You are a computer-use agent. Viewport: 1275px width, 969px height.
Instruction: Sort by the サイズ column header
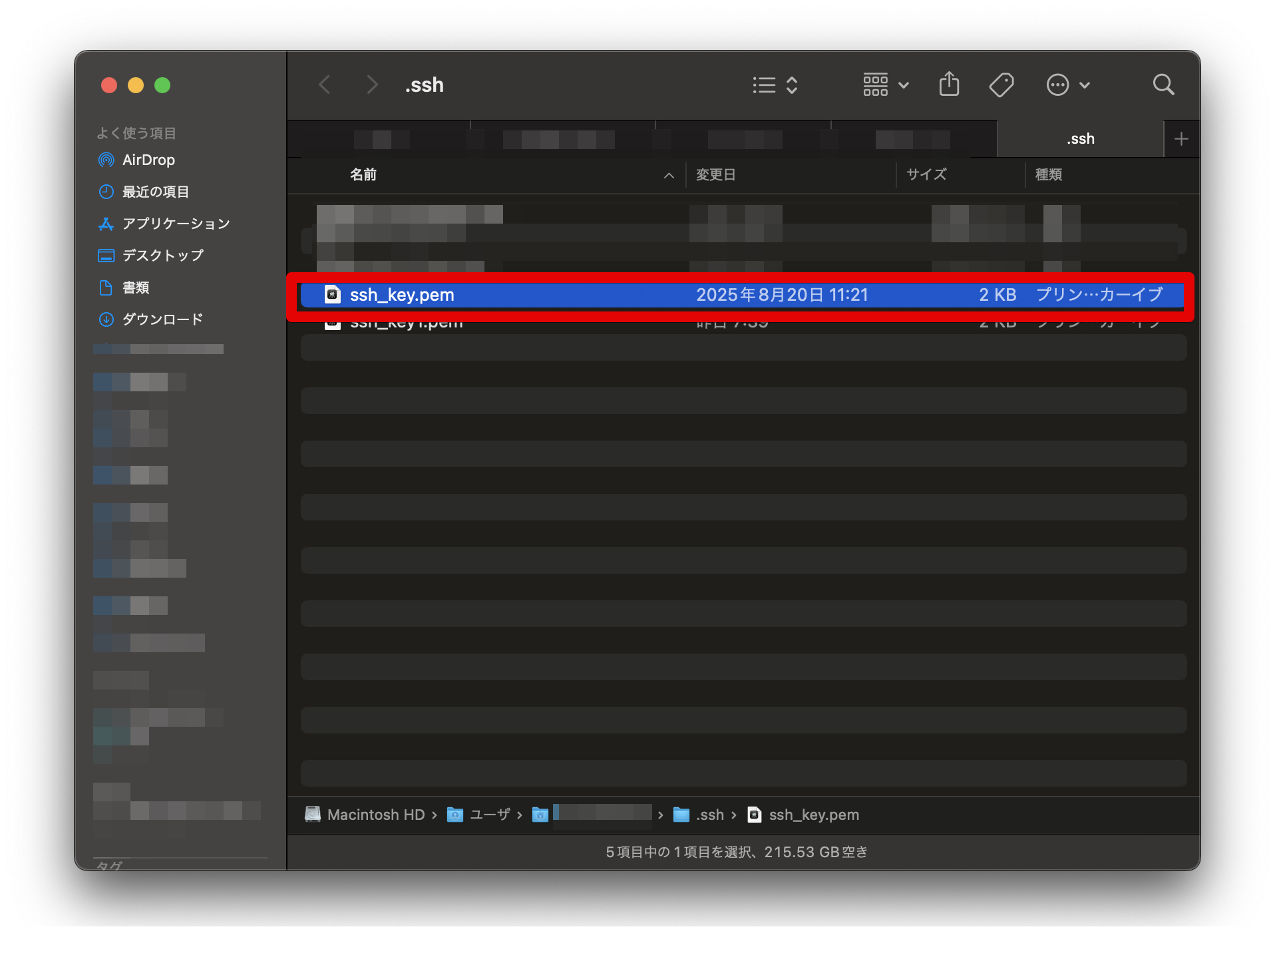(926, 175)
